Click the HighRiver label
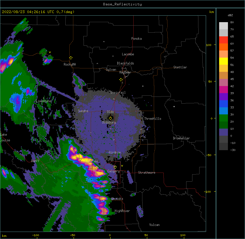The width and height of the screenshot is (245, 239). [122, 211]
